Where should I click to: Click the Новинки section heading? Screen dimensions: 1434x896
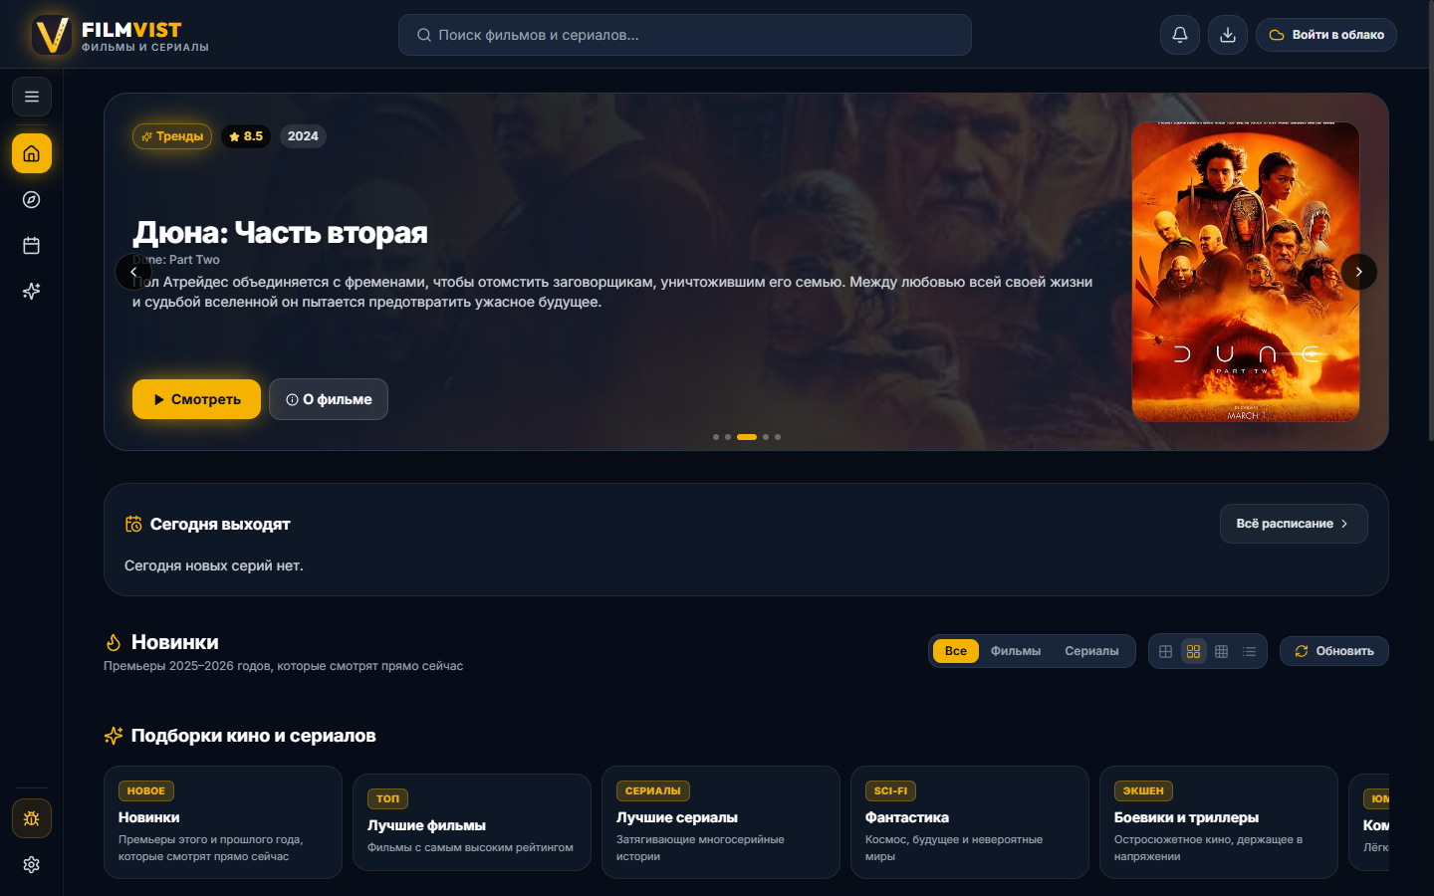pyautogui.click(x=174, y=642)
